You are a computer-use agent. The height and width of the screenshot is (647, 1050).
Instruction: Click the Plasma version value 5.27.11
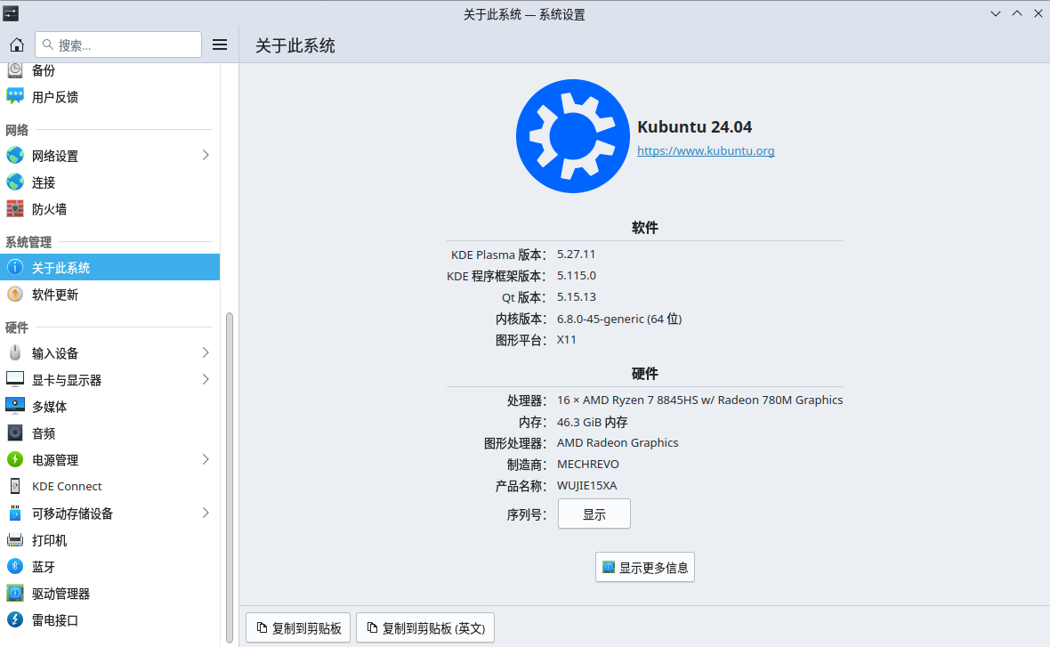coord(576,254)
